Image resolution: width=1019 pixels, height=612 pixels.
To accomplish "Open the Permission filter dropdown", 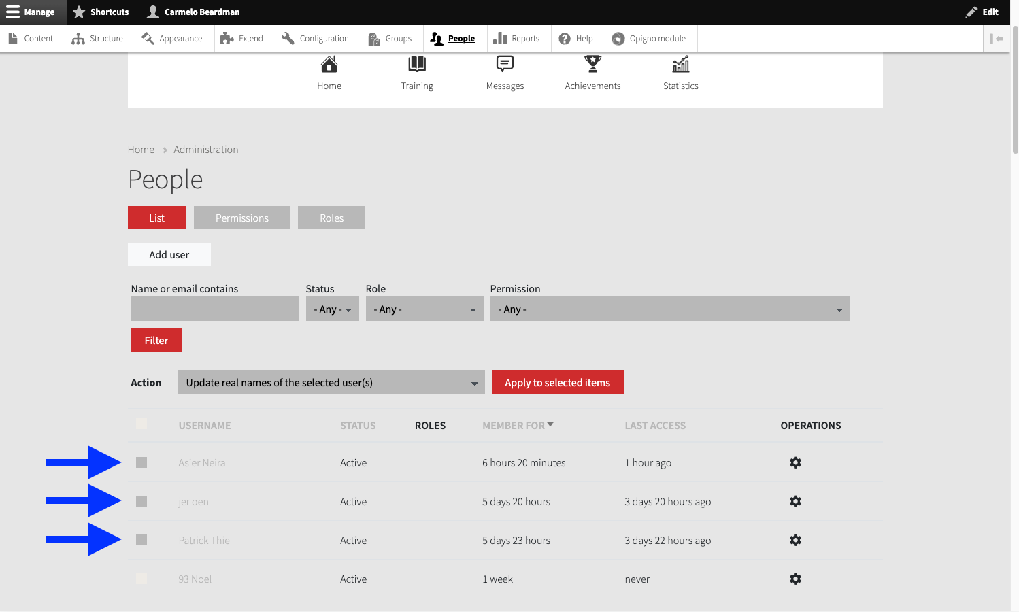I will [x=670, y=309].
